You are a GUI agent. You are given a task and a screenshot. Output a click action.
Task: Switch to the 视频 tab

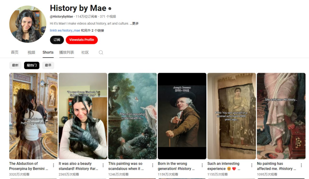(31, 52)
